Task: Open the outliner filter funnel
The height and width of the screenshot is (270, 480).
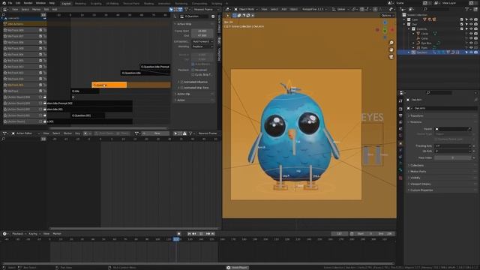Action: coord(467,10)
